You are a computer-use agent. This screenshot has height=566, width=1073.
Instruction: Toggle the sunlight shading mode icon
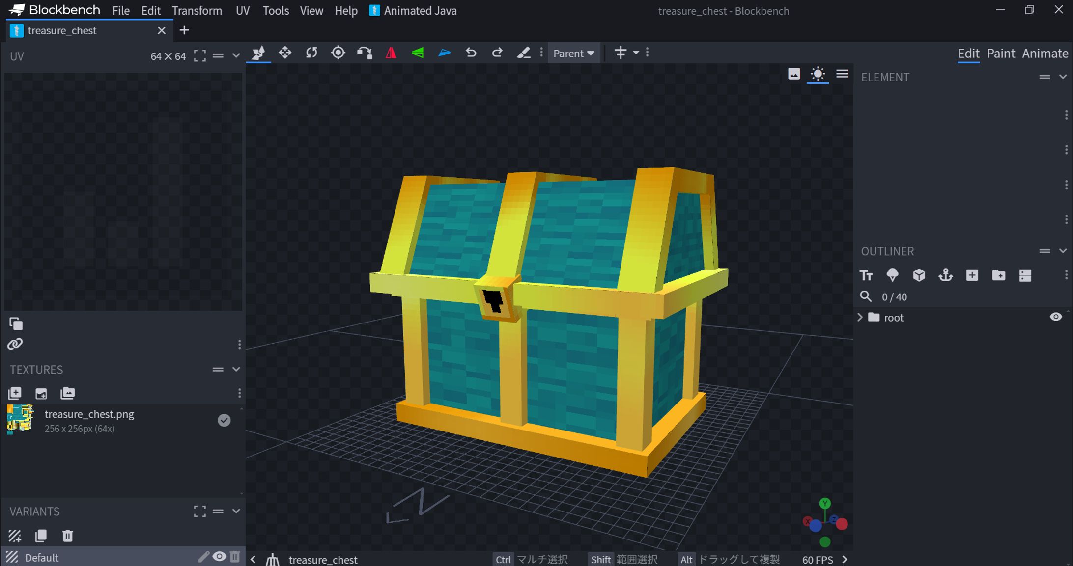pos(818,74)
